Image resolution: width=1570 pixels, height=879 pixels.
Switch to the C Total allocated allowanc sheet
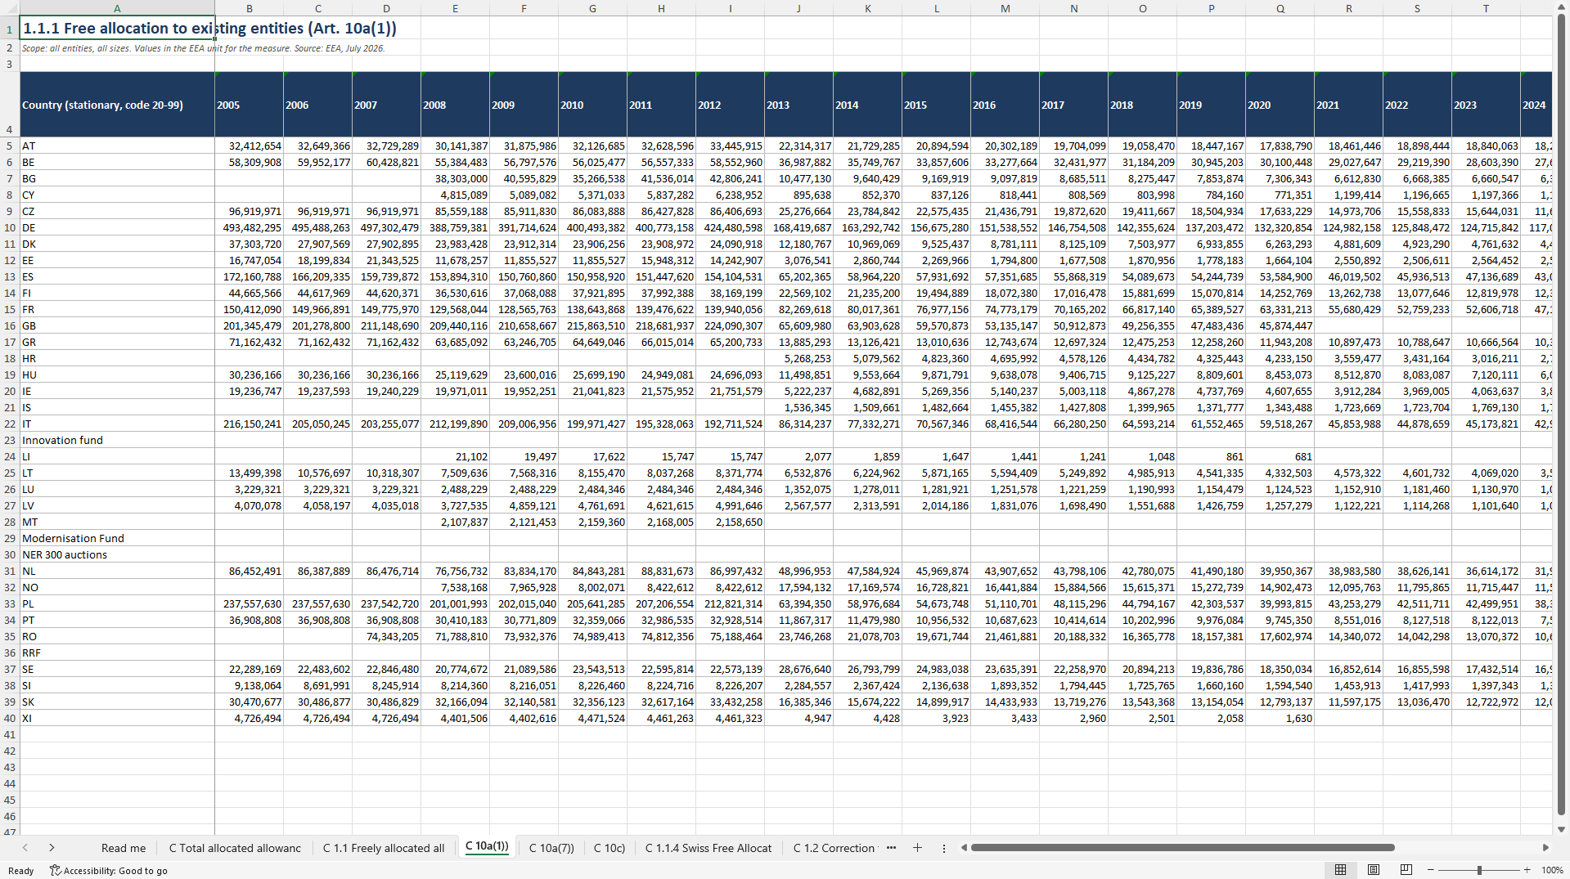235,848
